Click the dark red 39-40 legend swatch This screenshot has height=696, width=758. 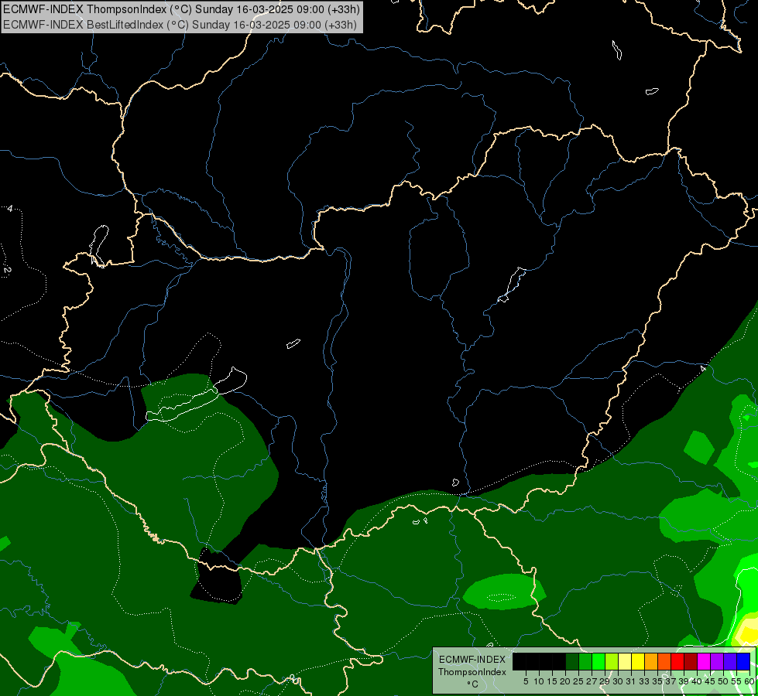tap(691, 661)
